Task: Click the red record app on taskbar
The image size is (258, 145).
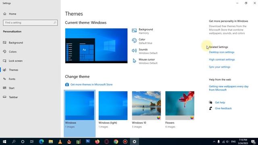Action: pos(125,141)
